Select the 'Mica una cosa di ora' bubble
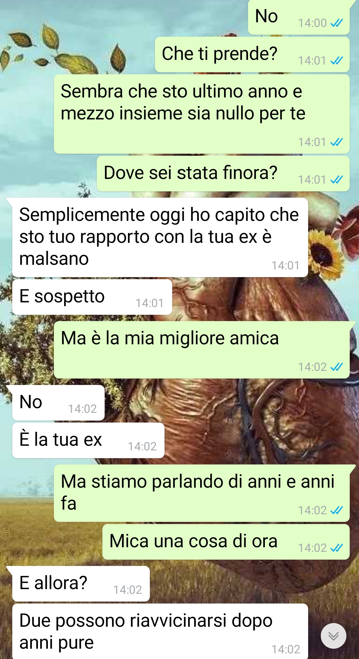The height and width of the screenshot is (659, 359). [x=226, y=542]
